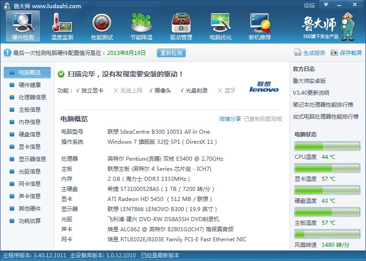Open 性能测试 gauge icon

[102, 26]
